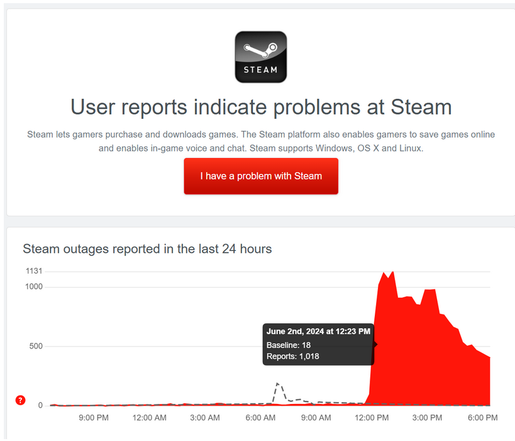Click the 9:00 PM x-axis label
The image size is (515, 441).
94,418
